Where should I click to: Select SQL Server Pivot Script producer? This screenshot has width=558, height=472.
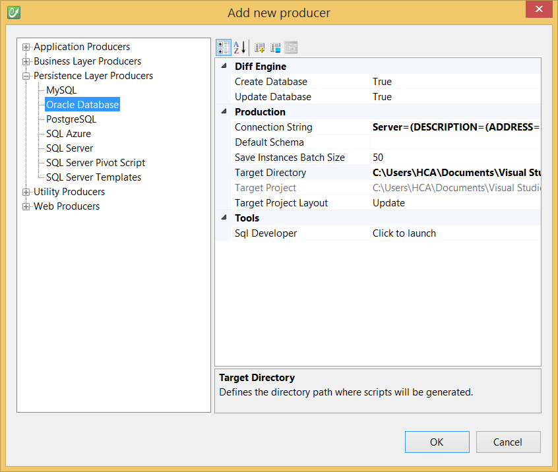point(96,163)
